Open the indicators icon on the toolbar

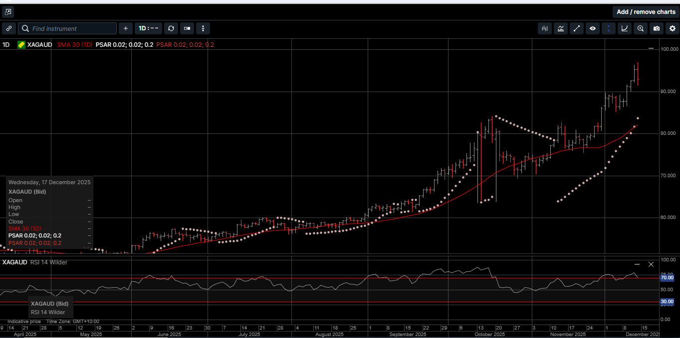coord(560,28)
